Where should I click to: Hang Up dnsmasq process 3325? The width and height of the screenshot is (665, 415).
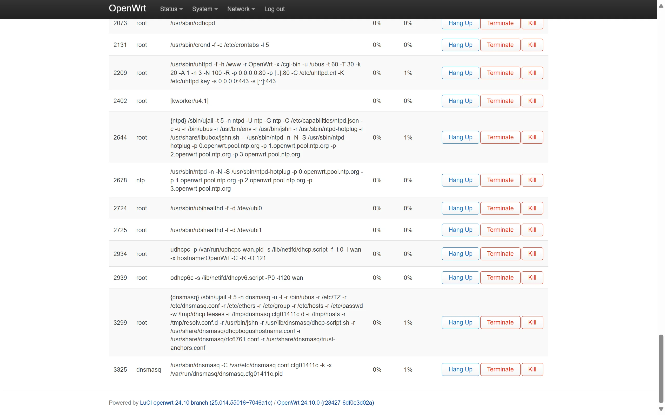pos(460,369)
